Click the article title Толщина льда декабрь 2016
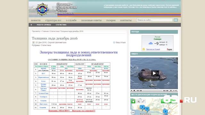The image size is (205, 115). [x=55, y=38]
